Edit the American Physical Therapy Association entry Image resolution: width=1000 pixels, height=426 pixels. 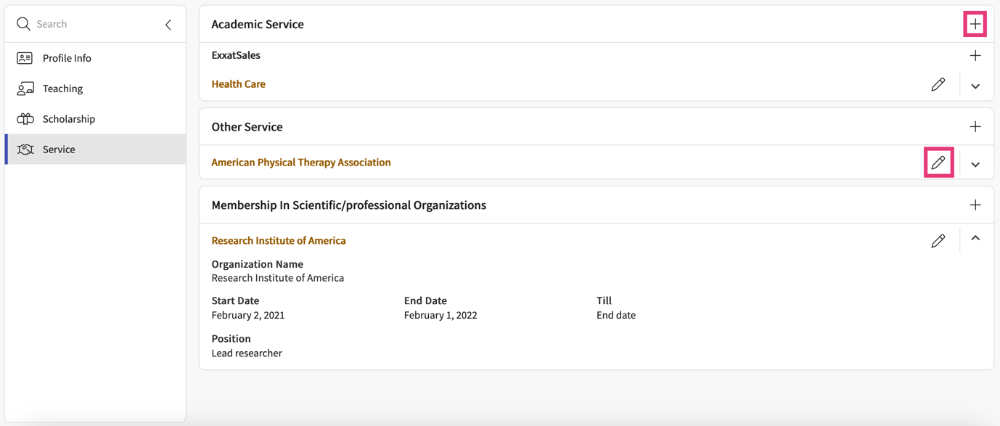click(938, 163)
